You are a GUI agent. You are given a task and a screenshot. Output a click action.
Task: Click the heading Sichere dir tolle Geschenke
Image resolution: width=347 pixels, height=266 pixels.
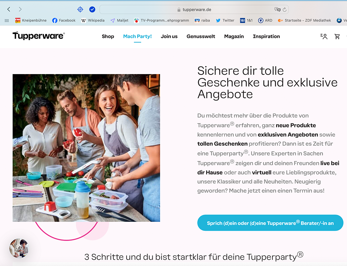pos(267,82)
